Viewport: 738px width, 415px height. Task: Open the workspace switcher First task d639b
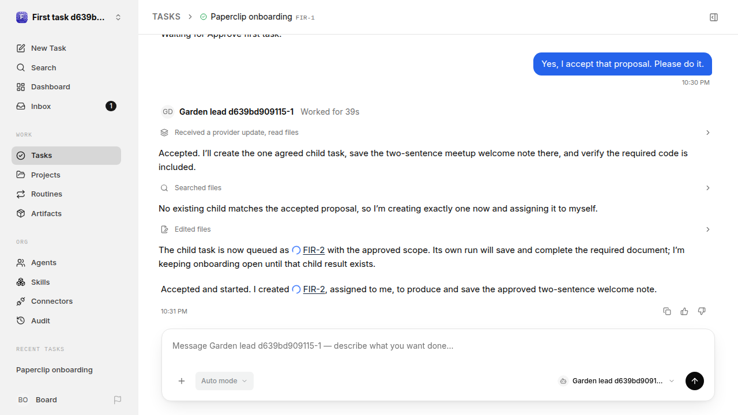coord(69,17)
